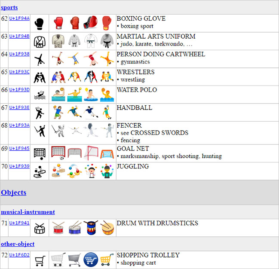Open code point link U+1F94A
The image size is (279, 269).
click(19, 18)
